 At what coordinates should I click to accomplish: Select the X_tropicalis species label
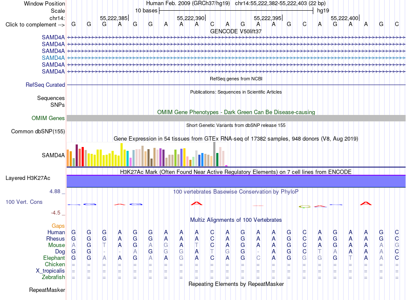(x=50, y=271)
